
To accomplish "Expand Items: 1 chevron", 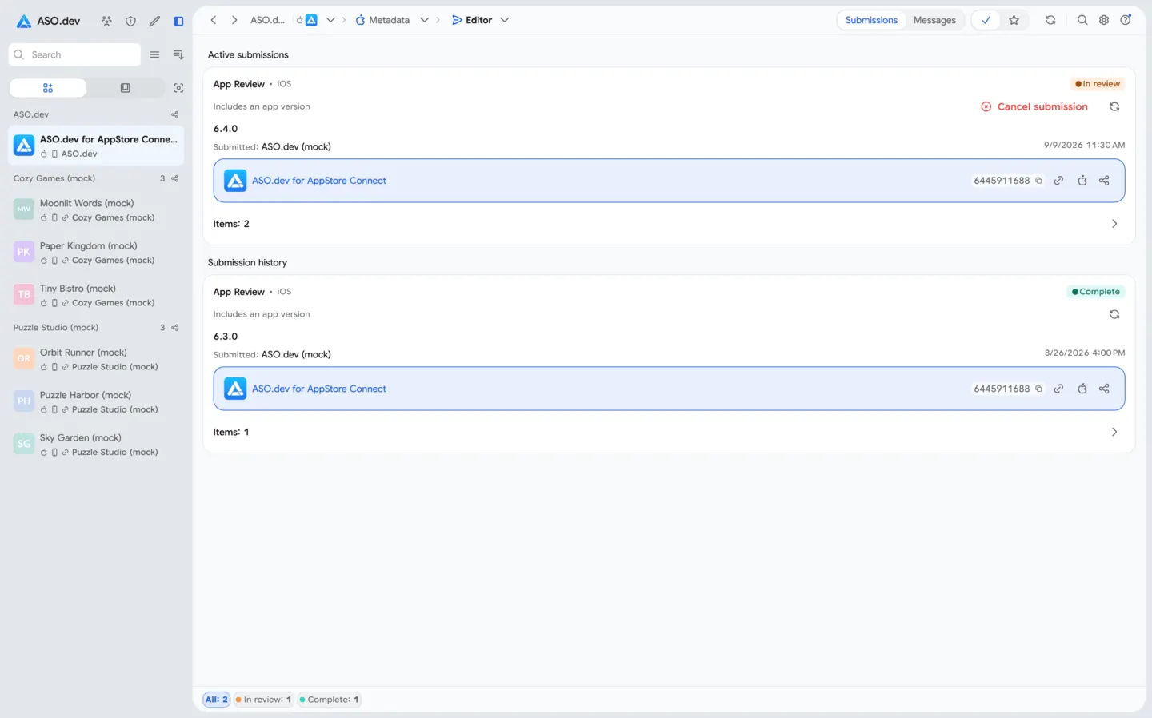I will click(x=1114, y=432).
